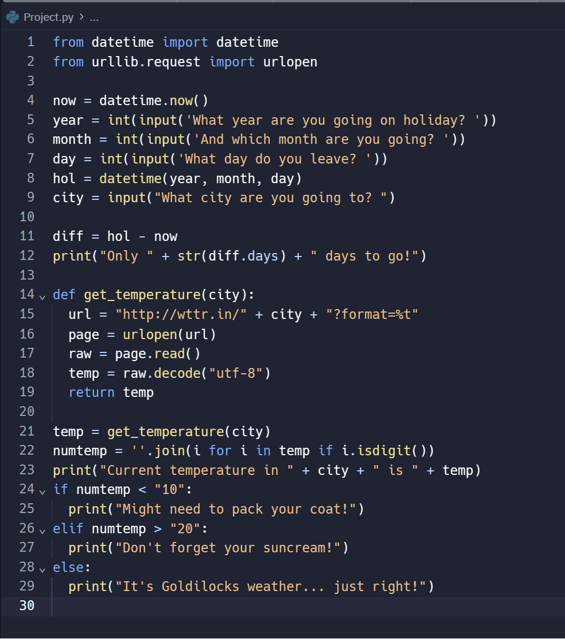This screenshot has height=639, width=565.
Task: Click the 'utf-8' string on line 18
Action: [236, 373]
